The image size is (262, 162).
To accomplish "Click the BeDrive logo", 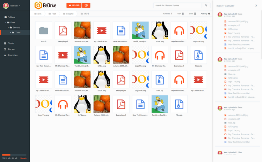I will point(45,5).
